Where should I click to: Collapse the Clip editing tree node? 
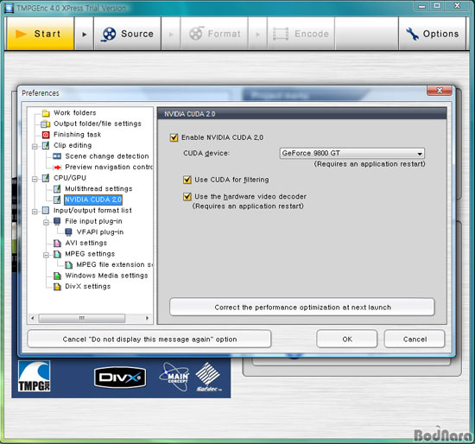tap(35, 147)
